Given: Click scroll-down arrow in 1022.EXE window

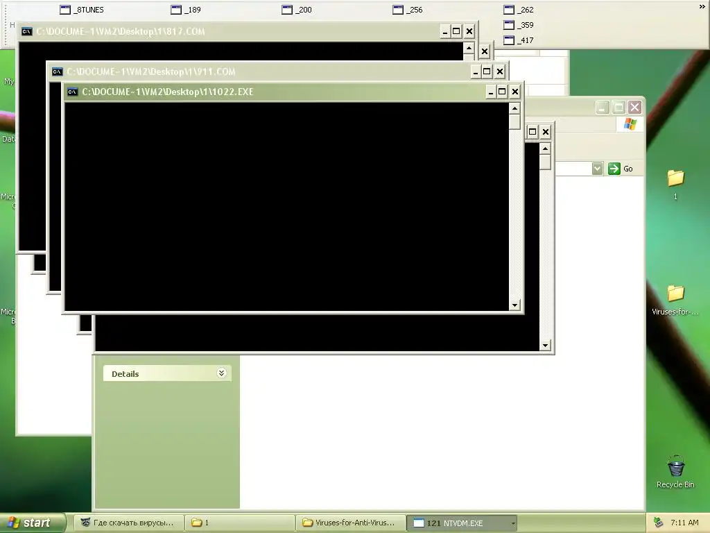Looking at the screenshot, I should pos(514,305).
